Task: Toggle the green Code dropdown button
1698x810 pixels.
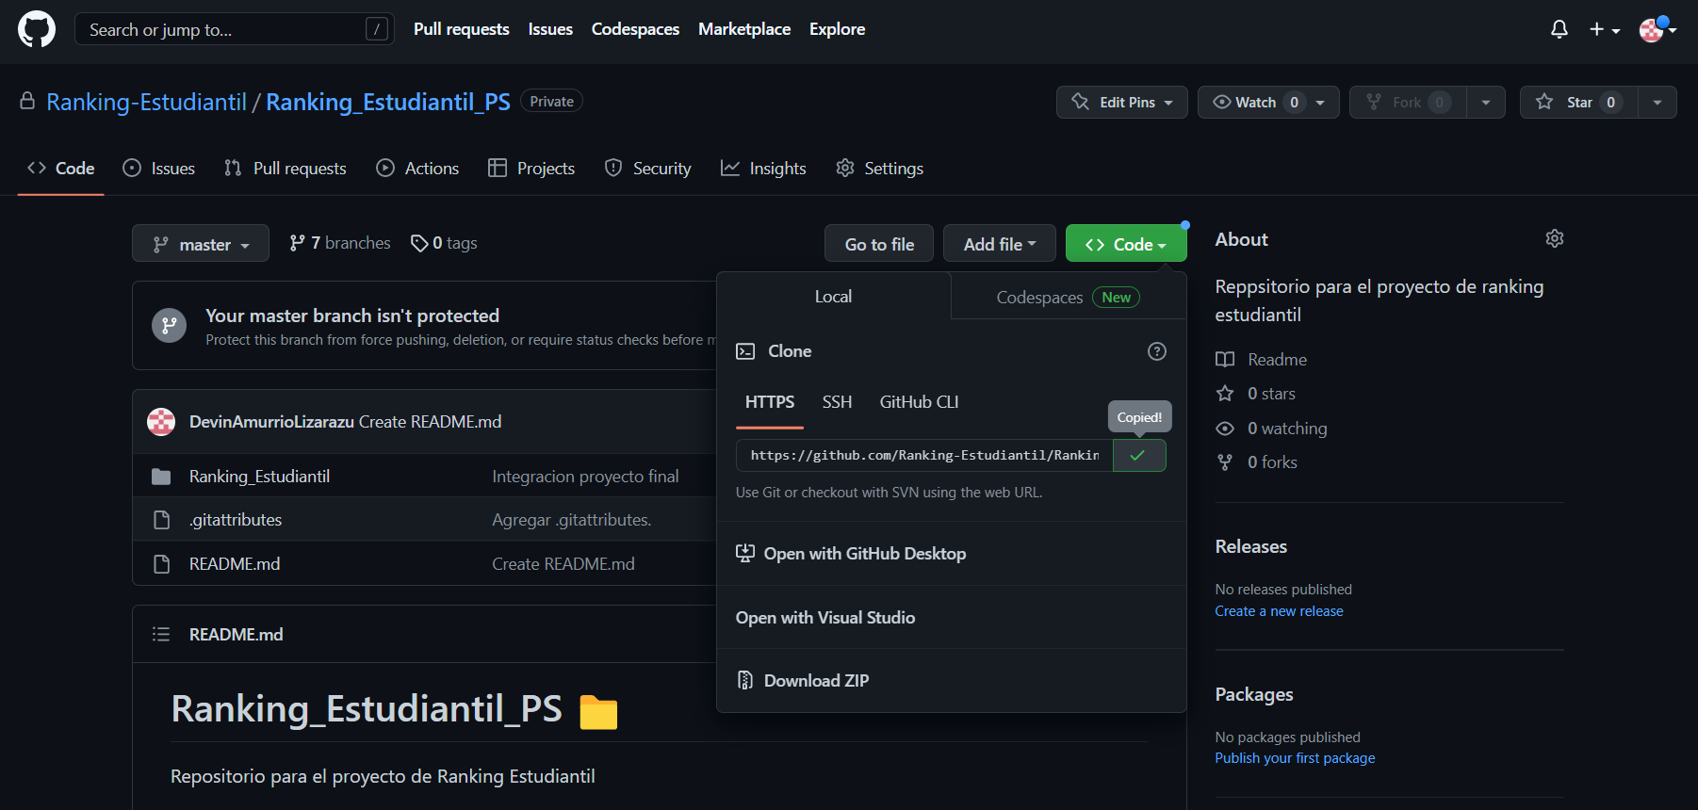Action: click(1126, 244)
